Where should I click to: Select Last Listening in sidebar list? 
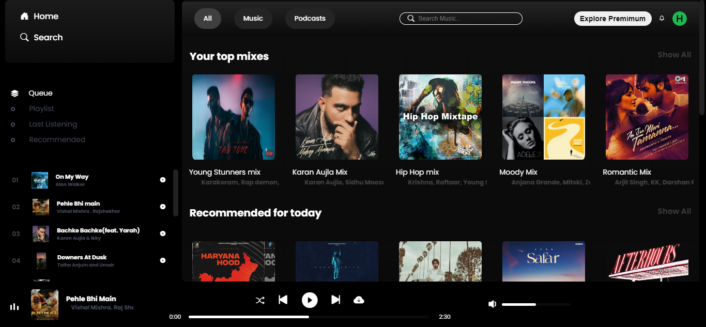(x=53, y=124)
